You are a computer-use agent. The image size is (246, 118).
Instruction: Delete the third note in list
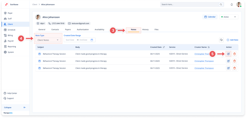click(235, 68)
